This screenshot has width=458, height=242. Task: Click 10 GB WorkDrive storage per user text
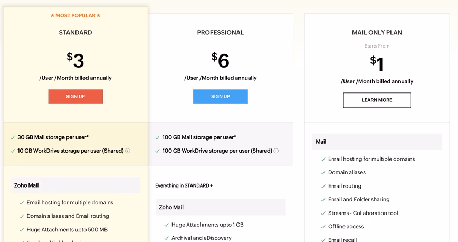point(70,151)
